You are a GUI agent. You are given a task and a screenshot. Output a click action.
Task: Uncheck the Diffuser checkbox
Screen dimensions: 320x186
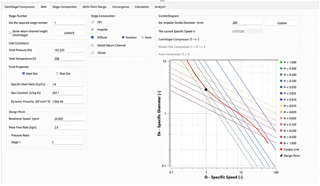click(92, 37)
